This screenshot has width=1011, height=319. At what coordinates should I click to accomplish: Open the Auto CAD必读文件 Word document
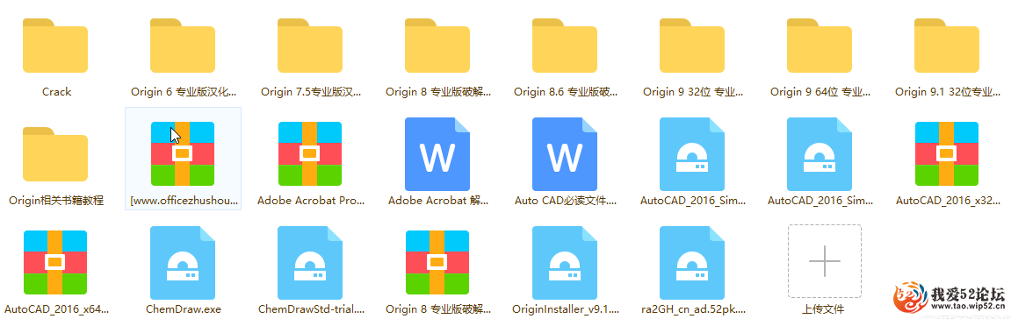click(565, 153)
